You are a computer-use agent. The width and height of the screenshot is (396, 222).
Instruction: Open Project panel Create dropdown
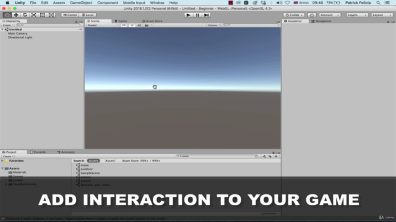click(8, 156)
